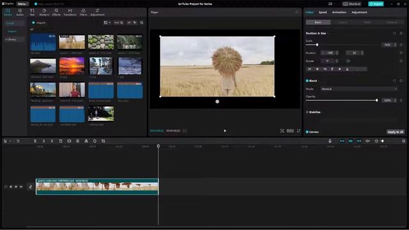Open the Filters panel
The height and width of the screenshot is (230, 409).
pos(84,12)
